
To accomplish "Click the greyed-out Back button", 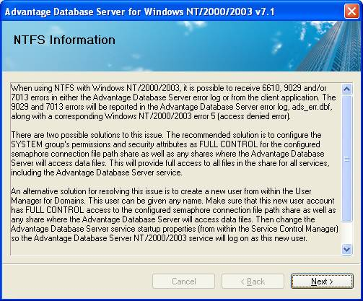I will coord(253,281).
